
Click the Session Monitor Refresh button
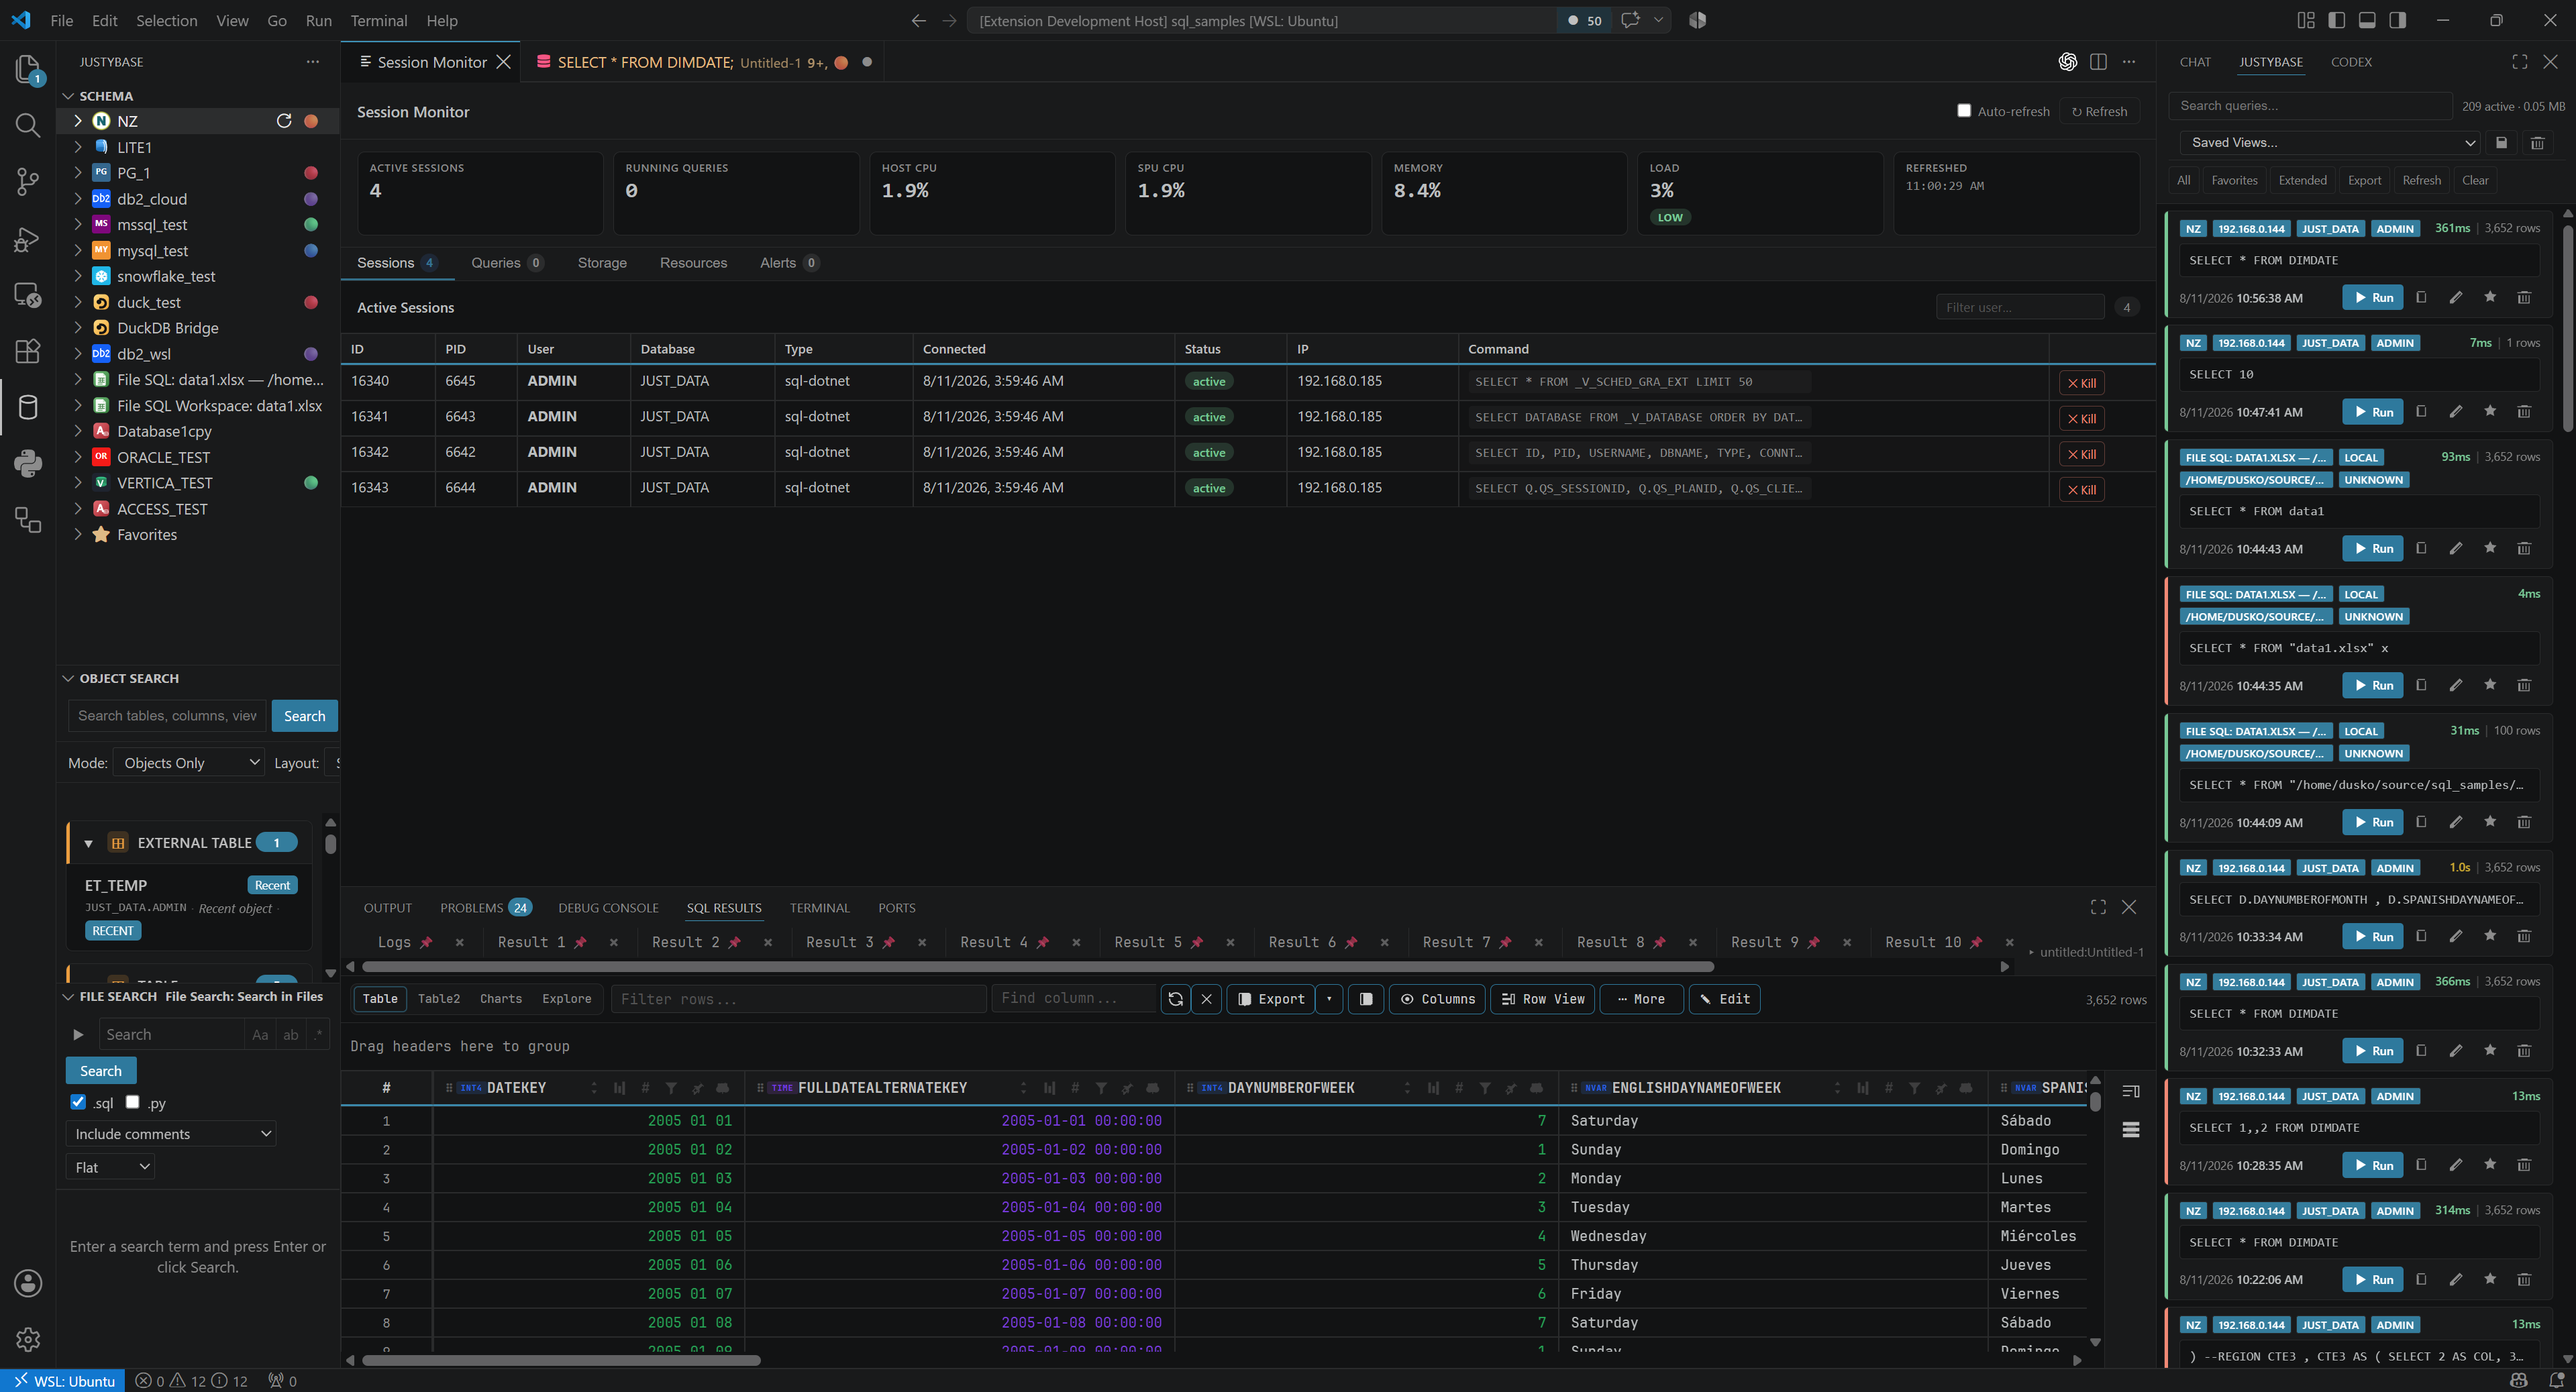[2099, 111]
